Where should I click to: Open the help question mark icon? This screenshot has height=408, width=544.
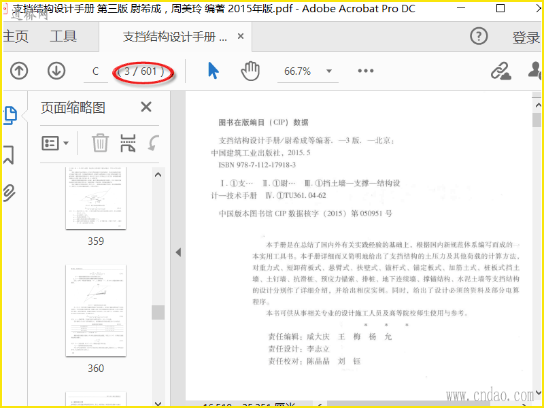[479, 36]
